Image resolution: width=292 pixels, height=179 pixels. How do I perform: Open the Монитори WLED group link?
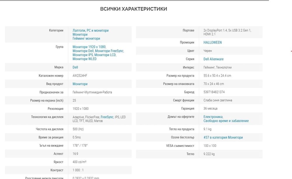point(84,59)
